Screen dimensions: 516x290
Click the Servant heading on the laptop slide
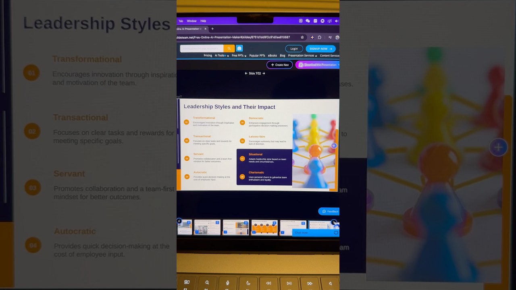pos(198,154)
